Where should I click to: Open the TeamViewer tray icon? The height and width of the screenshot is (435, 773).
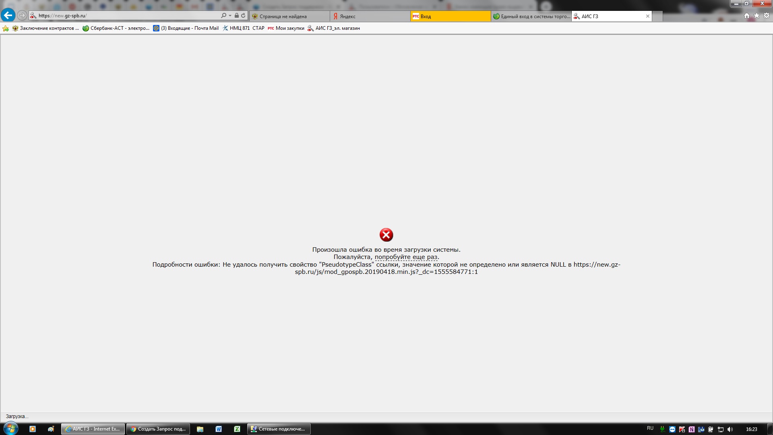click(672, 429)
